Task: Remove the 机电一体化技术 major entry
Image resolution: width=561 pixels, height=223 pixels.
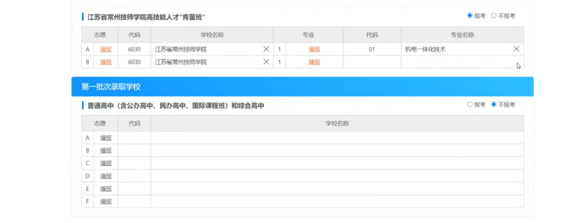Action: click(516, 49)
